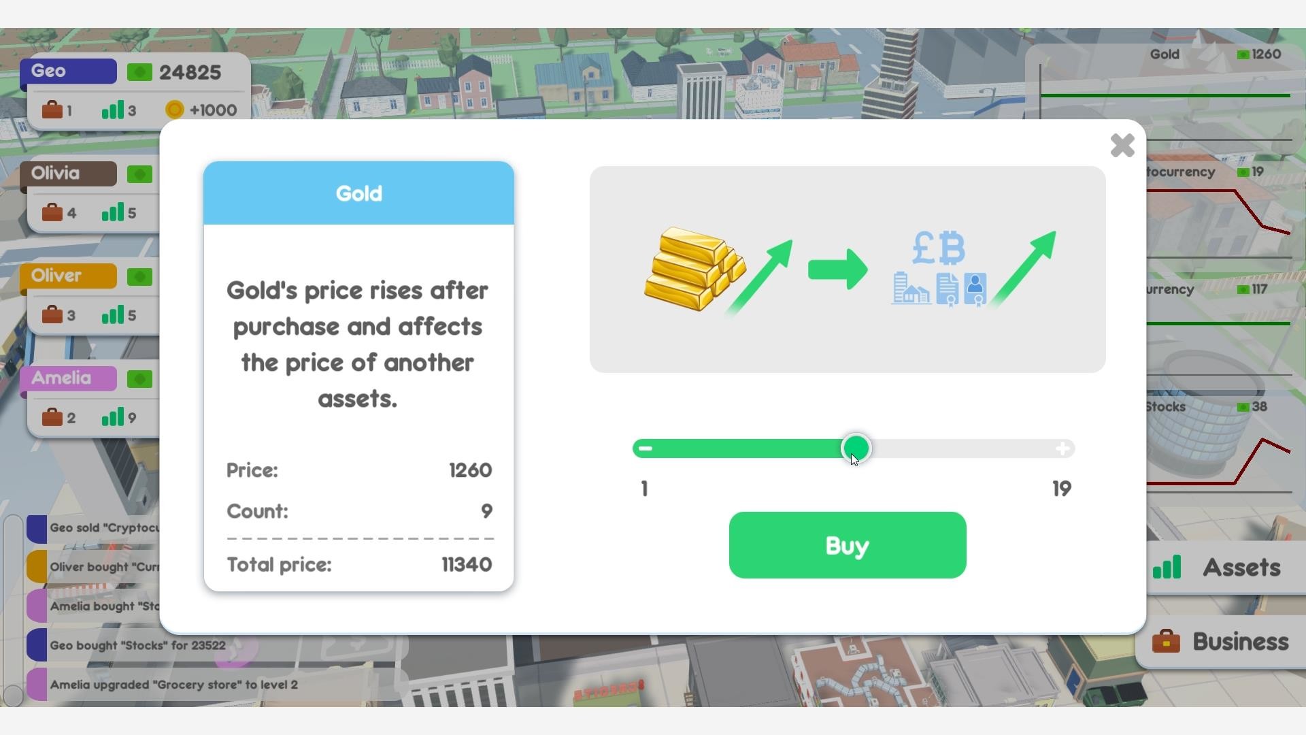Click the plus button on the quantity slider

point(1061,448)
